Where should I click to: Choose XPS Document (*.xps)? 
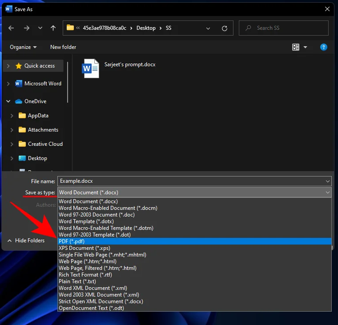click(x=194, y=248)
